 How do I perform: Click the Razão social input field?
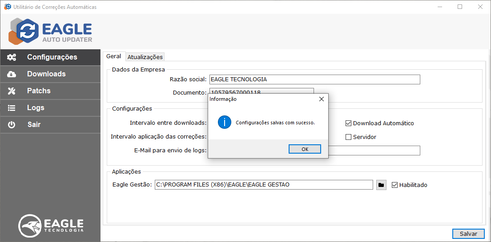tap(314, 79)
